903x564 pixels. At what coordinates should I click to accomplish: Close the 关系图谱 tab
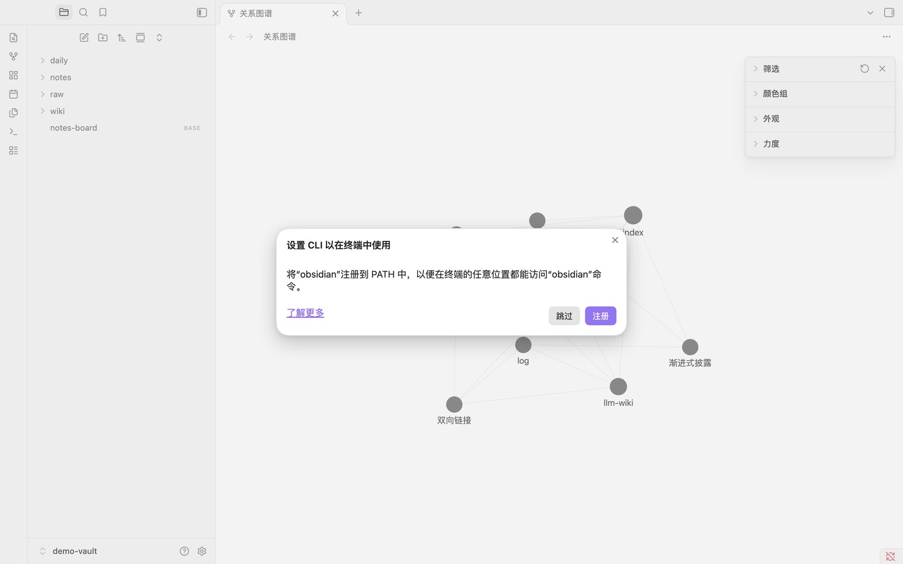click(335, 14)
